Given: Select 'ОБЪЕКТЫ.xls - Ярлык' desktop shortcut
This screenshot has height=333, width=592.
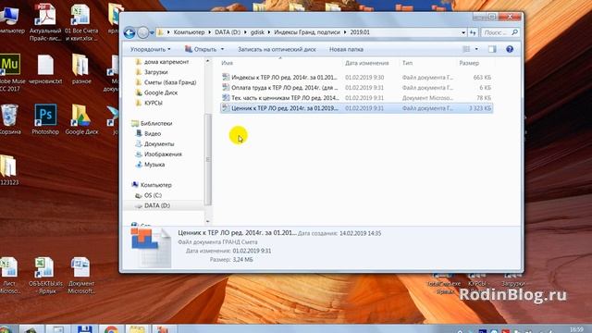Looking at the screenshot, I should point(45,276).
